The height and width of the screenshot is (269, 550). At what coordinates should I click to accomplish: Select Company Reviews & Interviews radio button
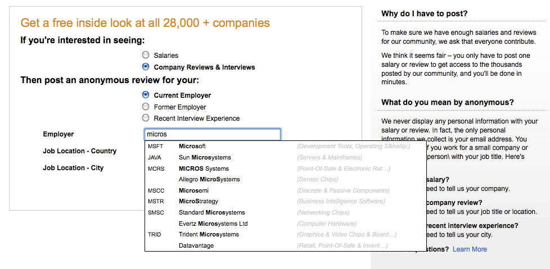[146, 67]
